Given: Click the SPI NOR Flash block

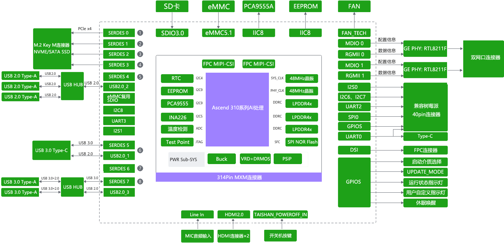Looking at the screenshot, I should click(302, 142).
